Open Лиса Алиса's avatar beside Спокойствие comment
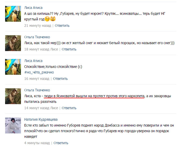180x148 pixels. point(13,67)
